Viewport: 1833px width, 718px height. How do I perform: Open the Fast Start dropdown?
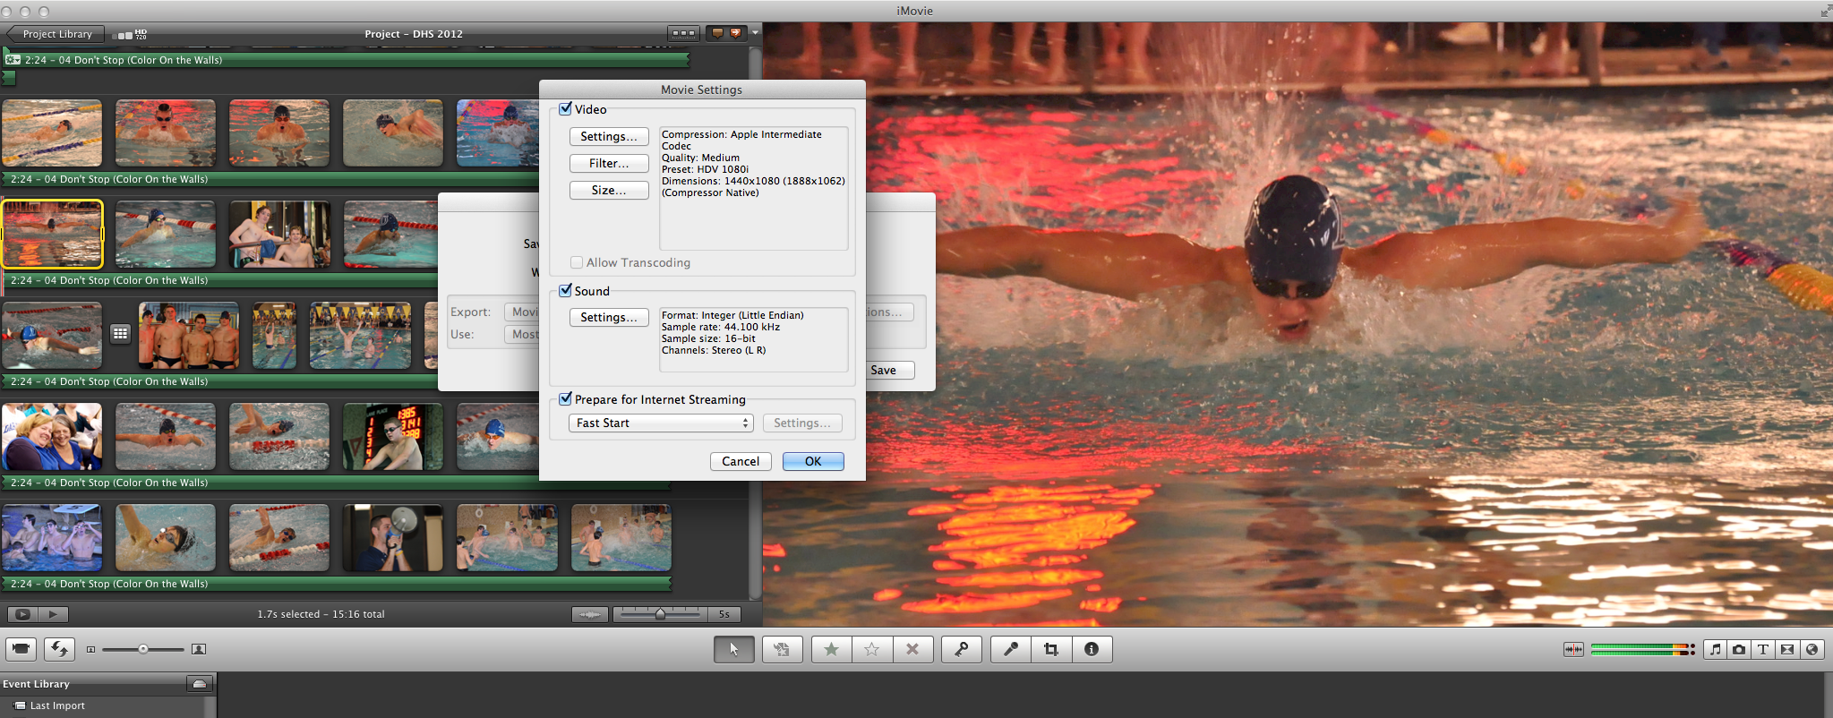click(x=661, y=423)
